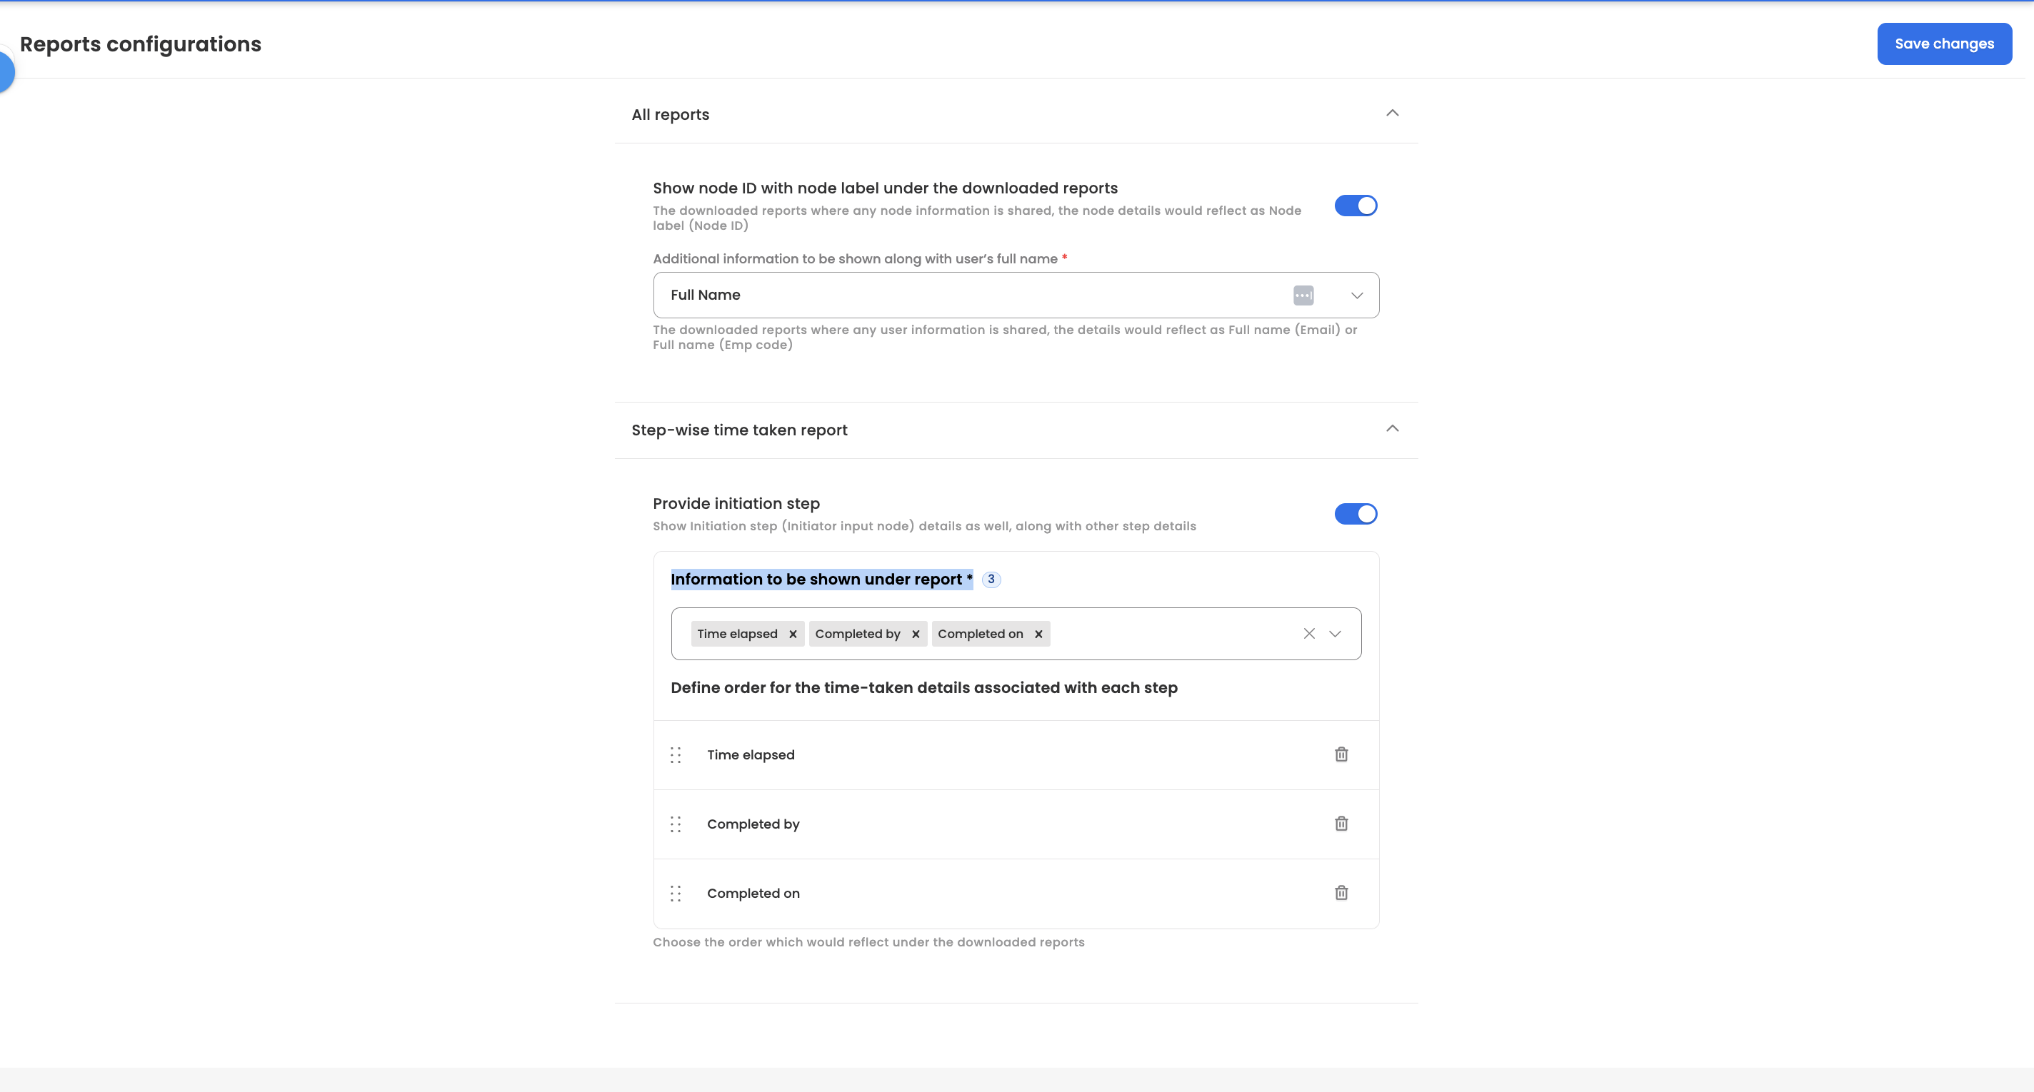Image resolution: width=2034 pixels, height=1092 pixels.
Task: Delete the Time elapsed row with trash icon
Action: pyautogui.click(x=1341, y=754)
